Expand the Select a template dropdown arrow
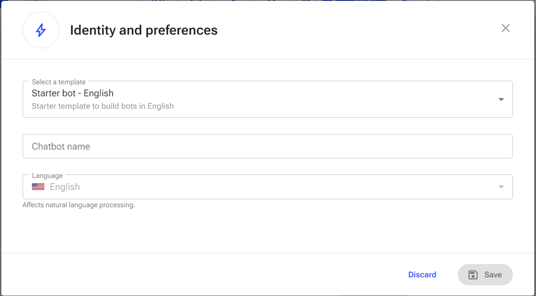Screen dimensions: 536x296 click(501, 99)
